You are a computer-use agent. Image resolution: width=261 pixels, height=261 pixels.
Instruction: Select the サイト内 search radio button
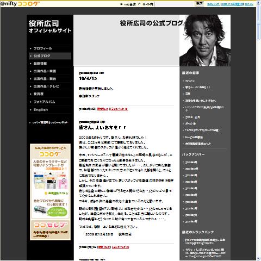click(x=139, y=4)
